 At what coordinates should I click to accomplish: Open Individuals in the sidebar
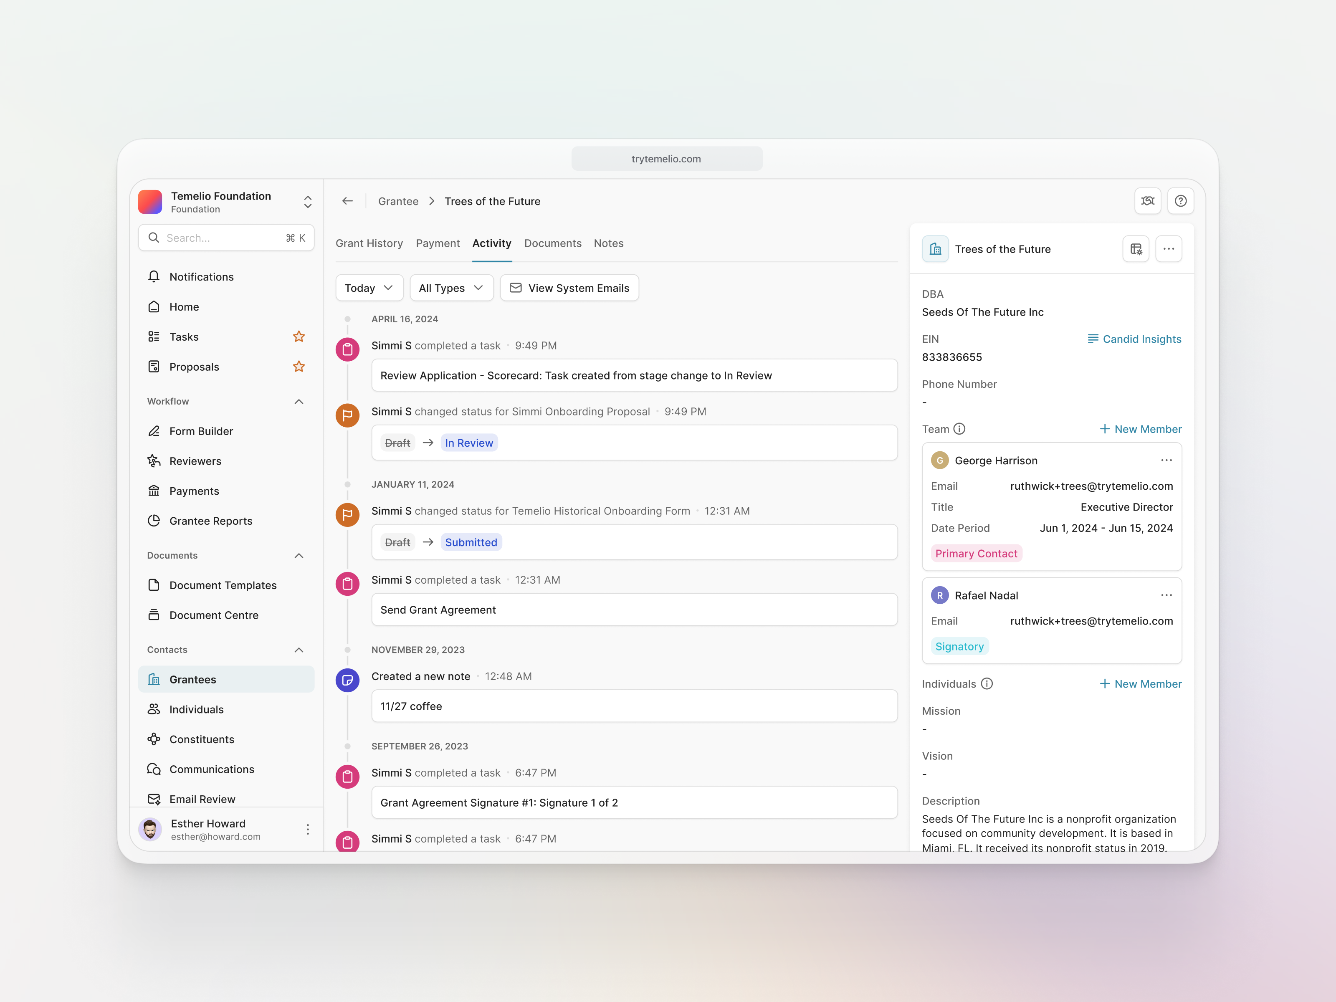click(226, 709)
